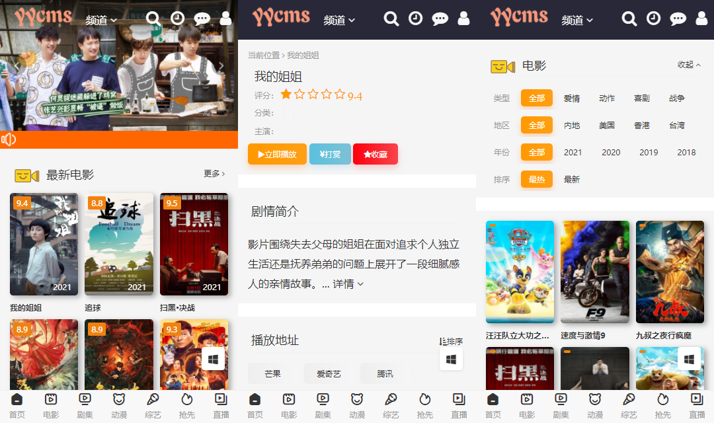
Task: Open 动漫 tab in 我的姐姐 panel bottom bar
Action: (357, 406)
